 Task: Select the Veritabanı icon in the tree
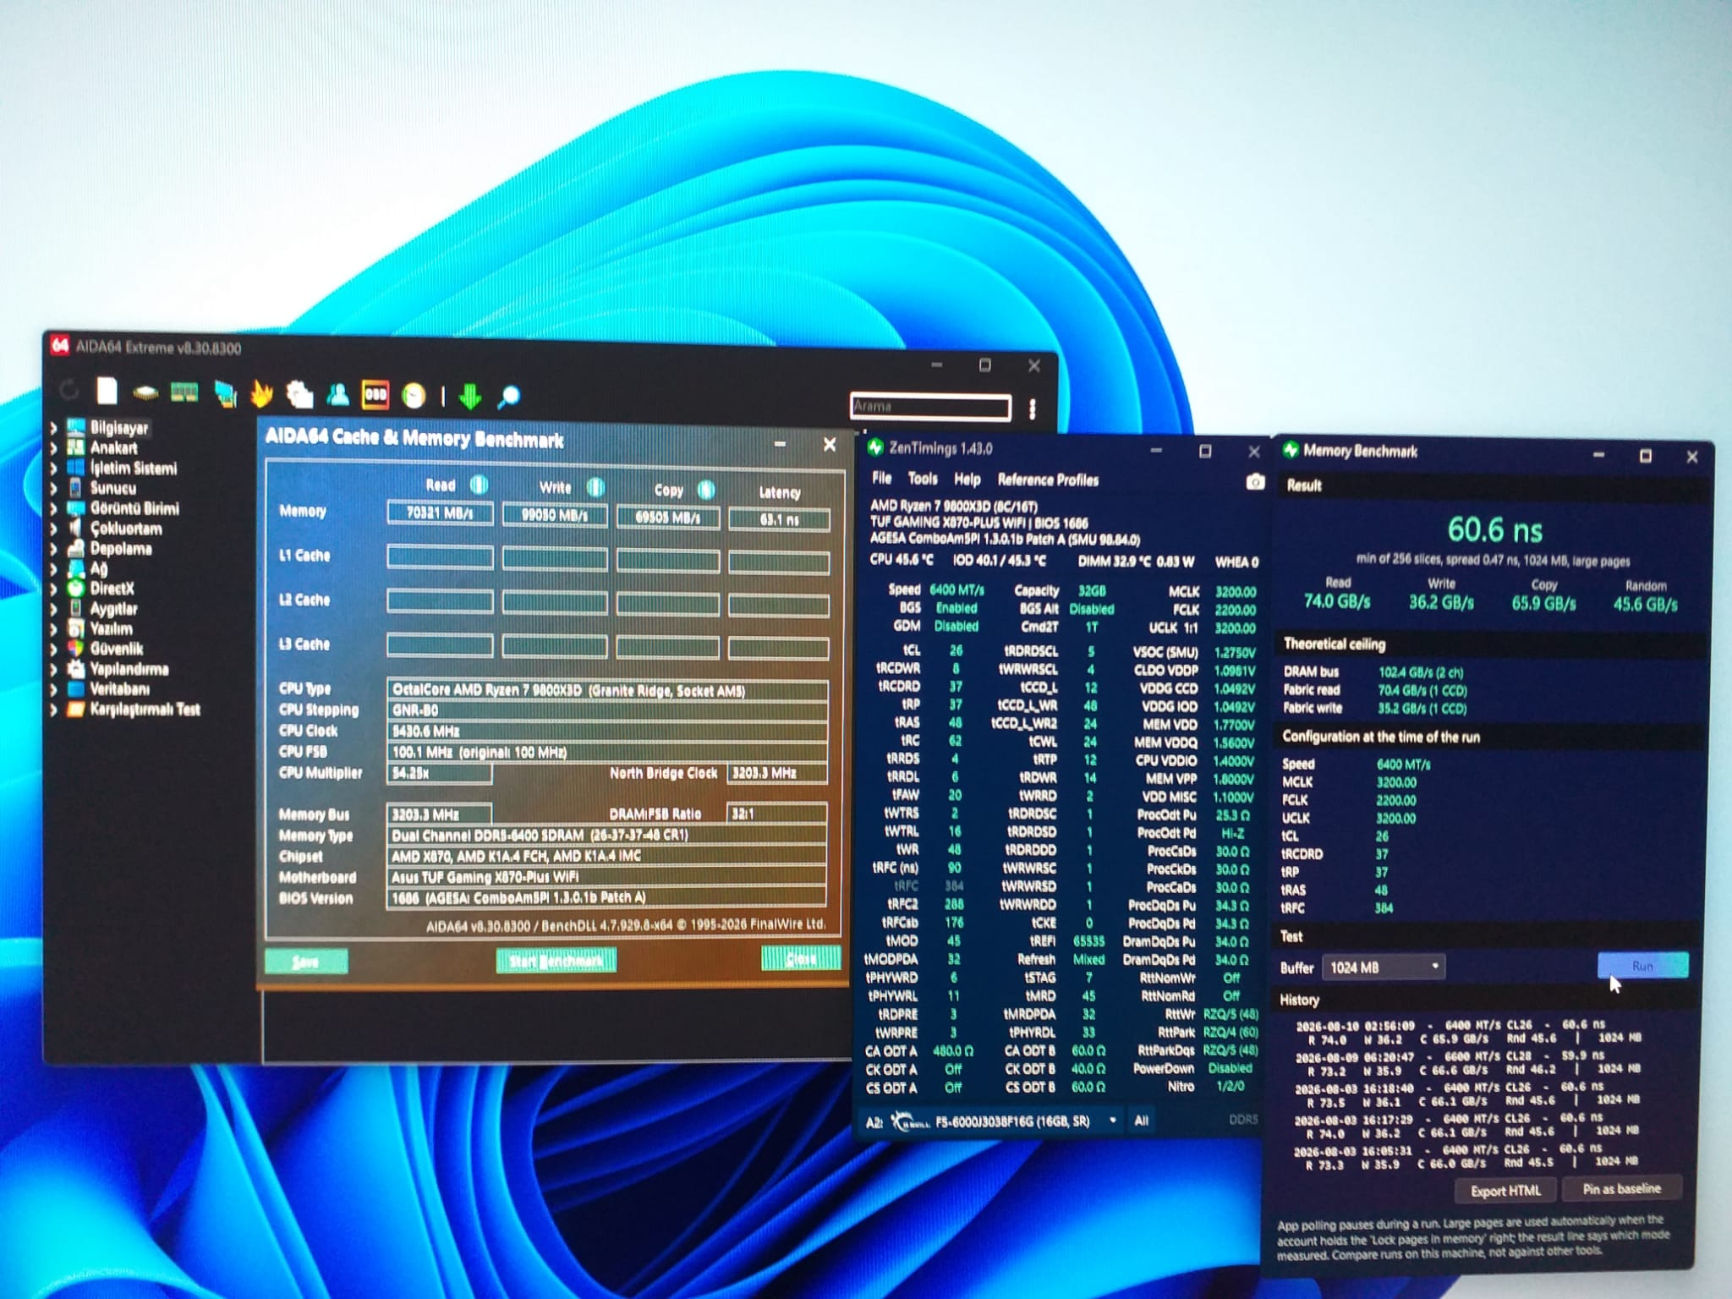76,689
